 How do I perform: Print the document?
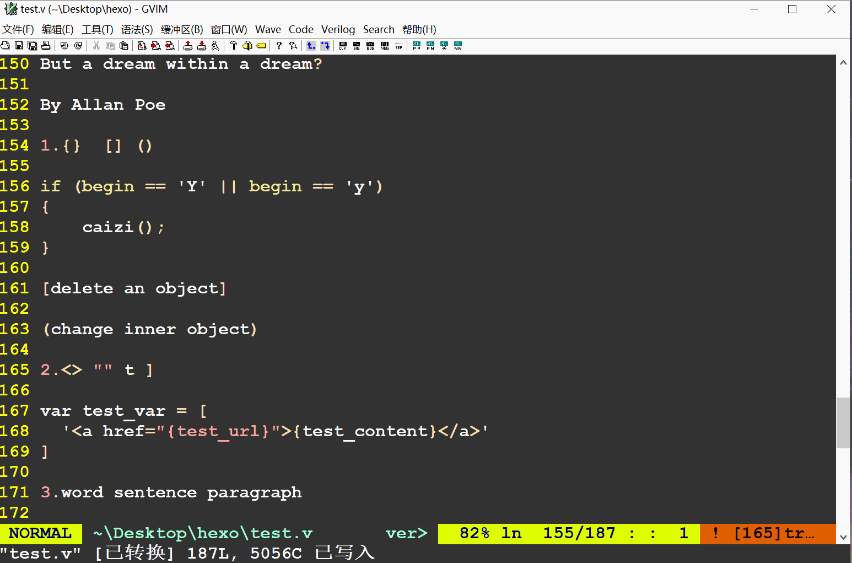tap(46, 45)
